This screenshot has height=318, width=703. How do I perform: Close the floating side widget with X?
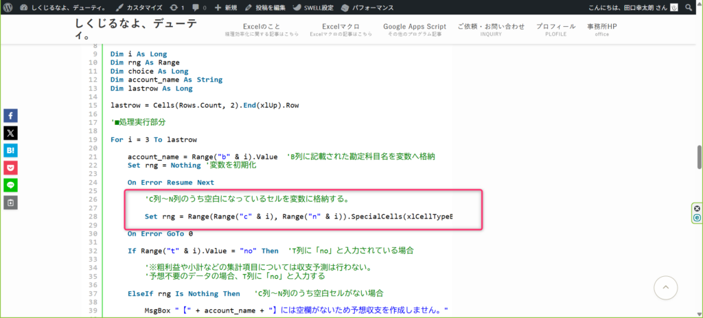(697, 208)
